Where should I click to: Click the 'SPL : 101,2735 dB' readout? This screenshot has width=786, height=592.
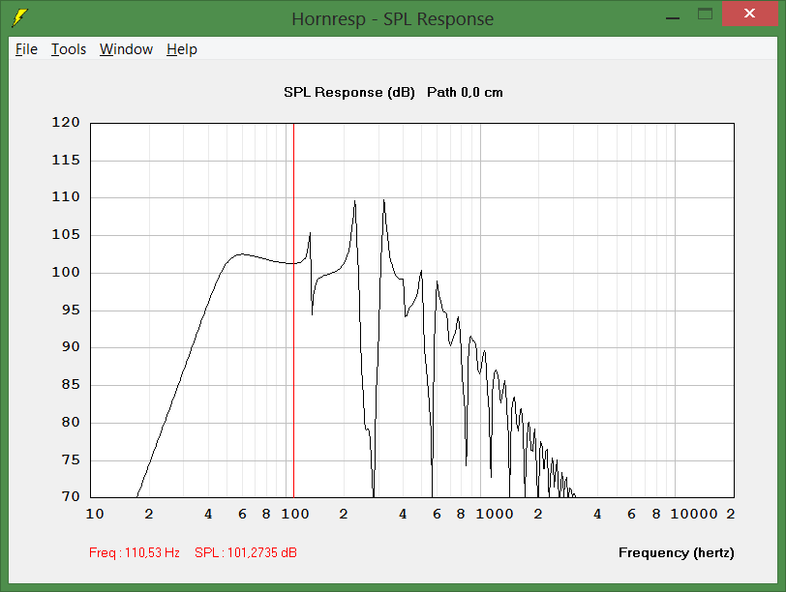(246, 552)
